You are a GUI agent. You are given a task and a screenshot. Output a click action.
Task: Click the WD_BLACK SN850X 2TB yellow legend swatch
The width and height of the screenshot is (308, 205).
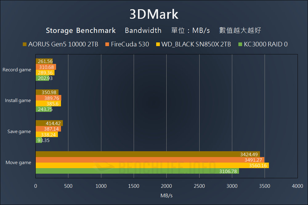coord(158,44)
